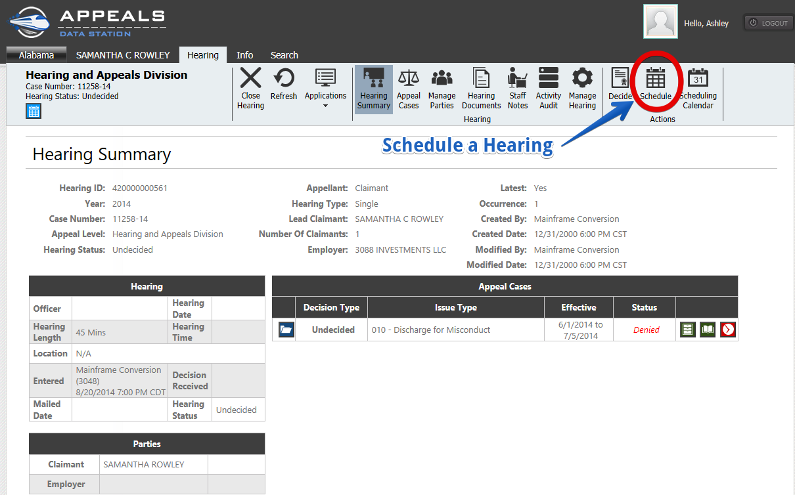Click Schedule to schedule a hearing
Image resolution: width=795 pixels, height=495 pixels.
coord(656,84)
